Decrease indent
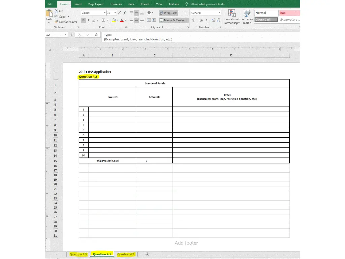 [149, 20]
